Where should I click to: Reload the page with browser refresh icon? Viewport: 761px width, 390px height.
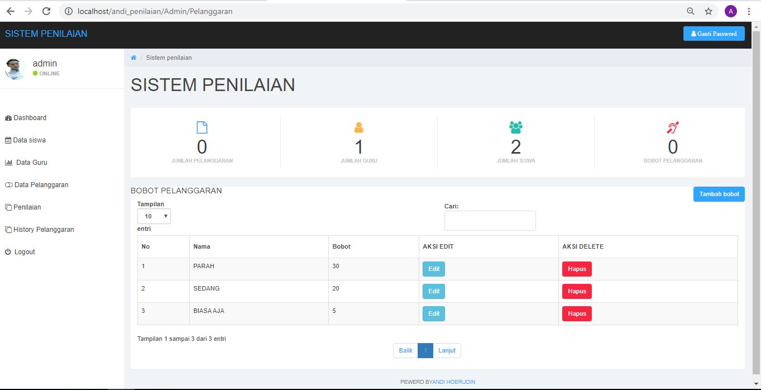click(x=46, y=11)
